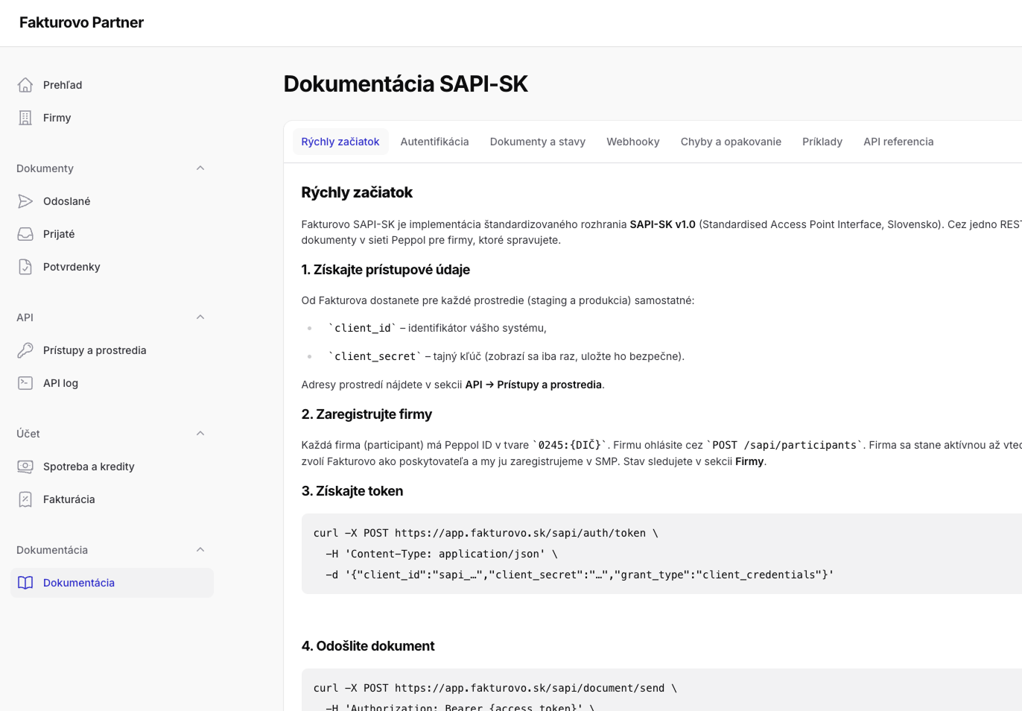This screenshot has height=711, width=1022.
Task: Switch to the Príklady tab
Action: click(x=822, y=142)
